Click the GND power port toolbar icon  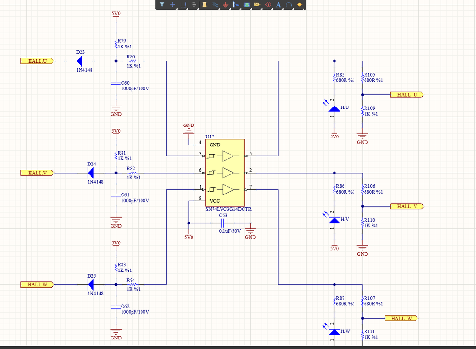225,5
